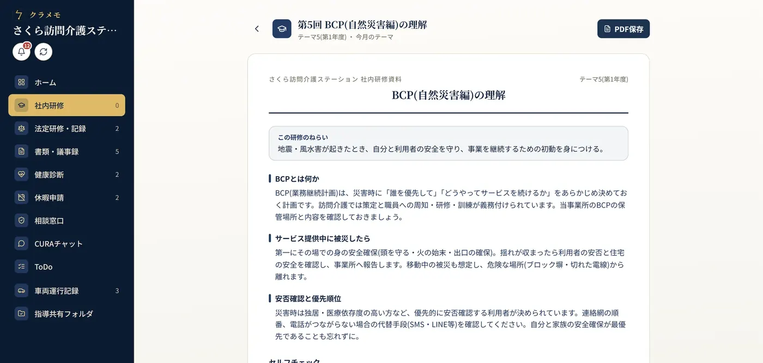Click the 相談窓口 shield icon
This screenshot has height=363, width=763.
(21, 220)
